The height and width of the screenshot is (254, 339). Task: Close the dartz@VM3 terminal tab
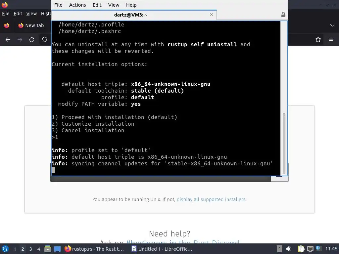pos(212,15)
